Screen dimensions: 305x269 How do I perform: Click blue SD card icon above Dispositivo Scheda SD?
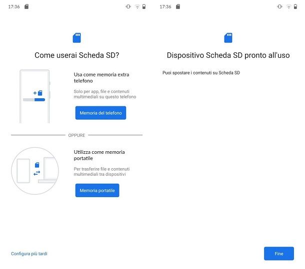[228, 37]
